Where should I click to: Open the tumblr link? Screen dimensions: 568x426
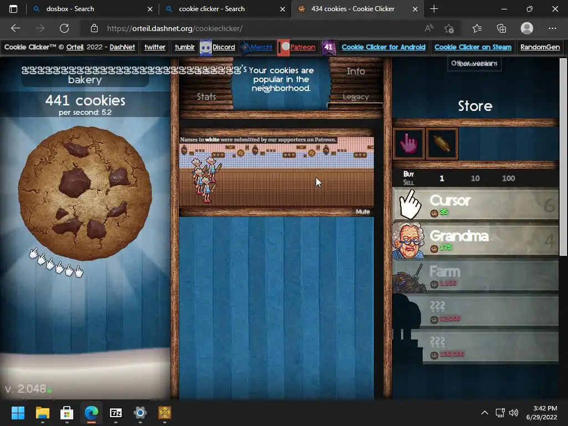(x=184, y=47)
